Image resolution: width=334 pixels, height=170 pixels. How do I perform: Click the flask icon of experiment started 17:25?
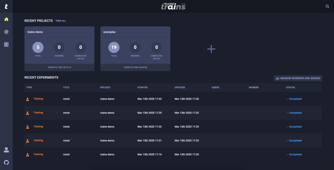coord(28,127)
